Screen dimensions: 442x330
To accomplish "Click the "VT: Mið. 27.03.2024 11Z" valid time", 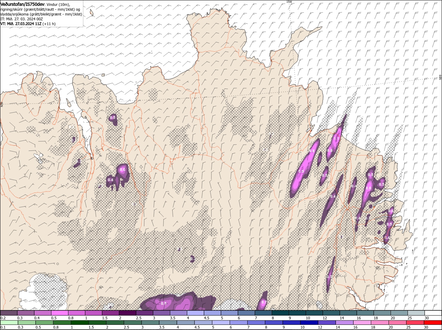I will 21,24.
